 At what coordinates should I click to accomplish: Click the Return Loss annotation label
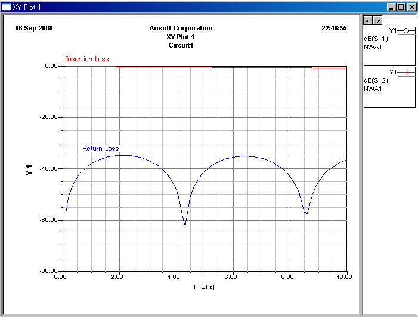(x=101, y=149)
